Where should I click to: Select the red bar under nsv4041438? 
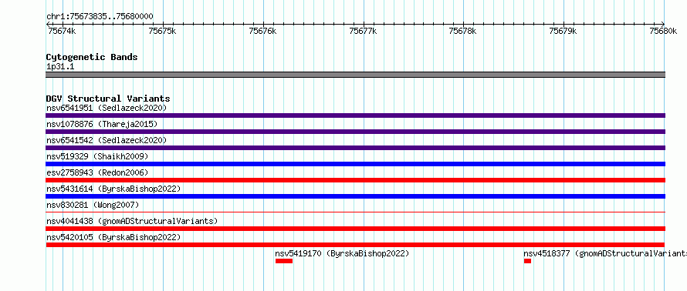[x=356, y=229]
